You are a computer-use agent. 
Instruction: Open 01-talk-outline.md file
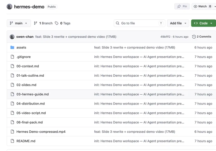point(30,75)
